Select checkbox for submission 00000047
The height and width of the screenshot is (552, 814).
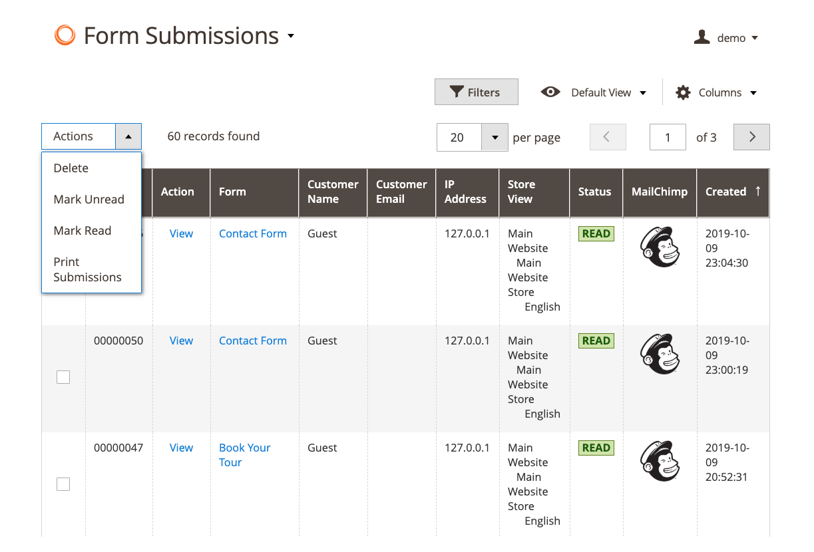click(63, 484)
